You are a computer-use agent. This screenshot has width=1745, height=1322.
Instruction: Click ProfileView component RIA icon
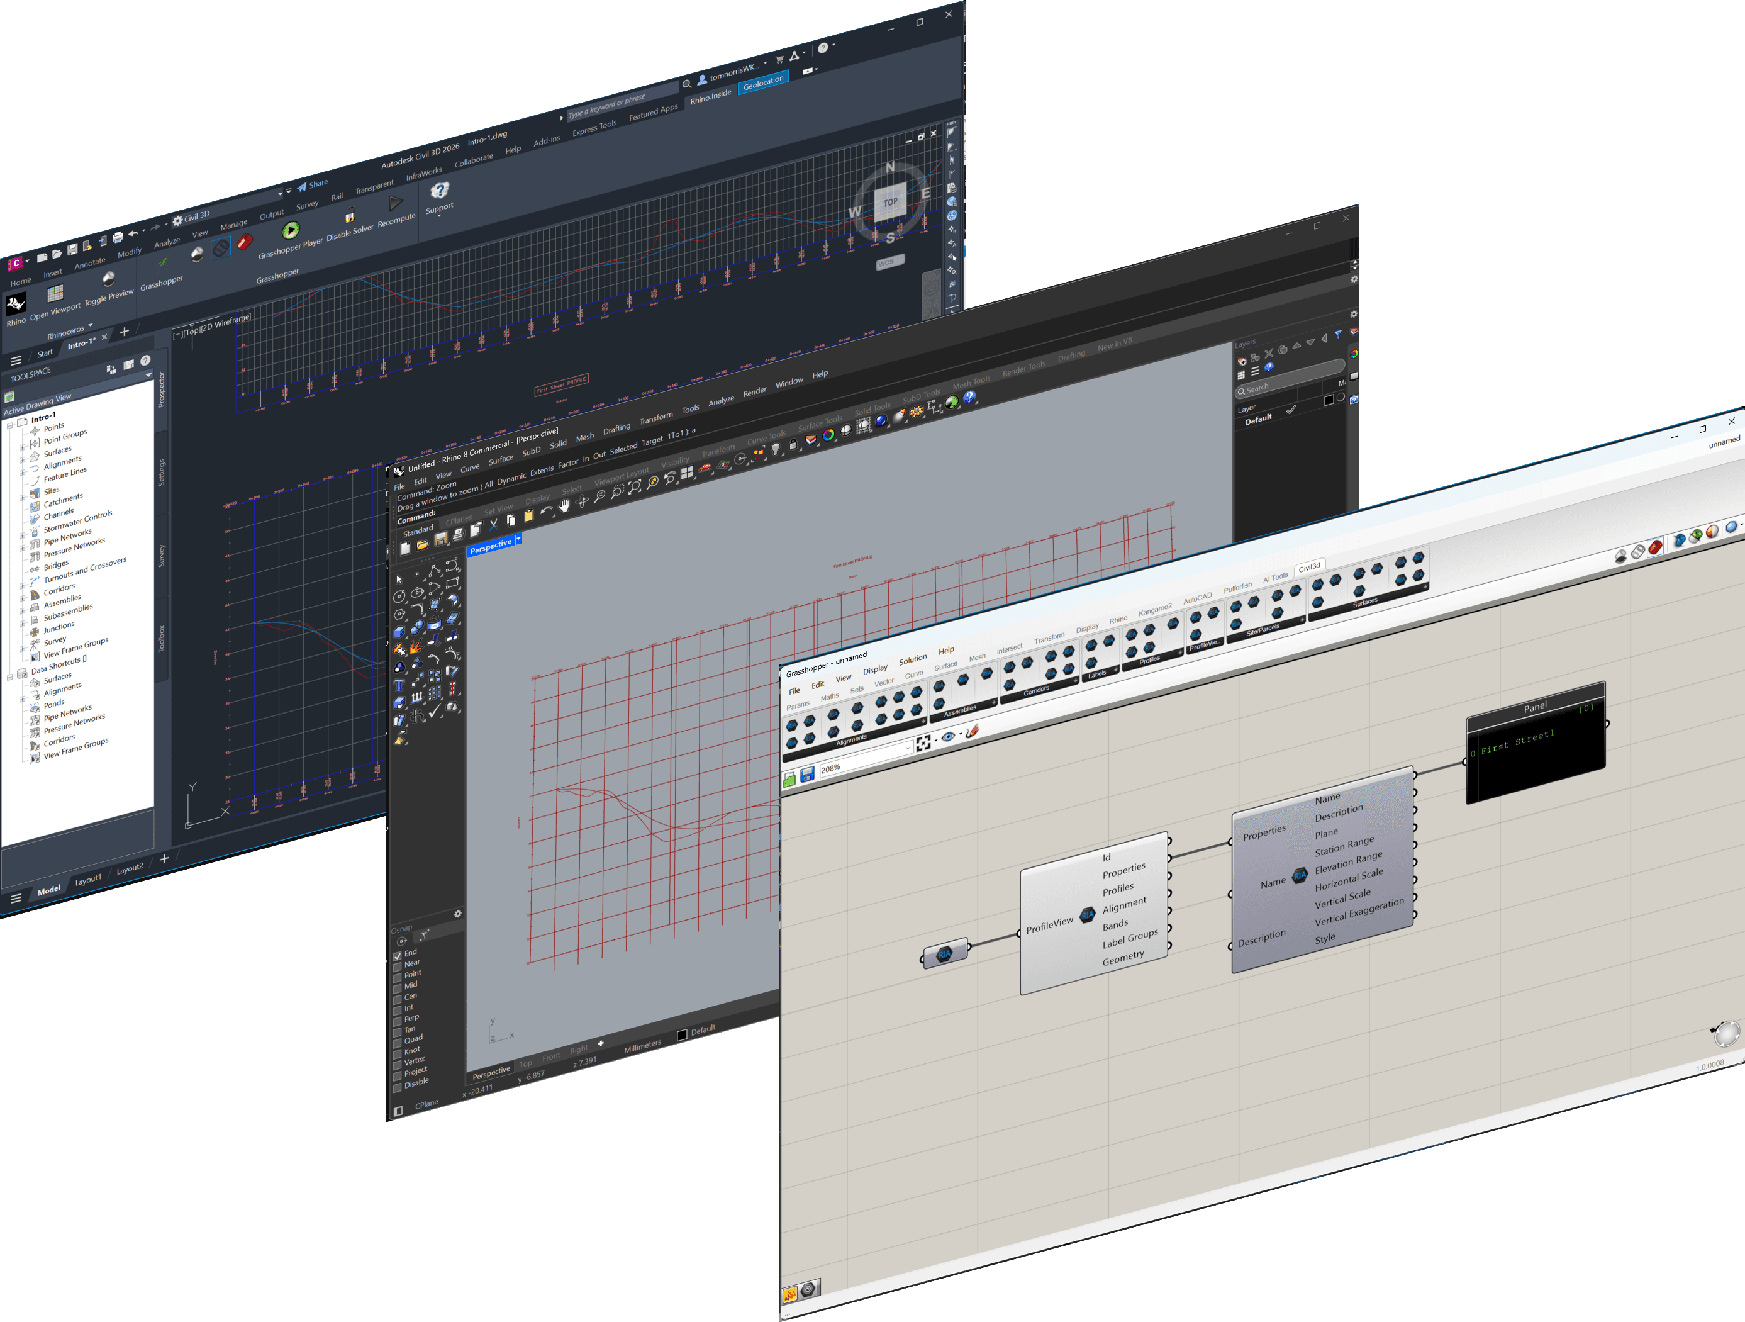click(1088, 914)
